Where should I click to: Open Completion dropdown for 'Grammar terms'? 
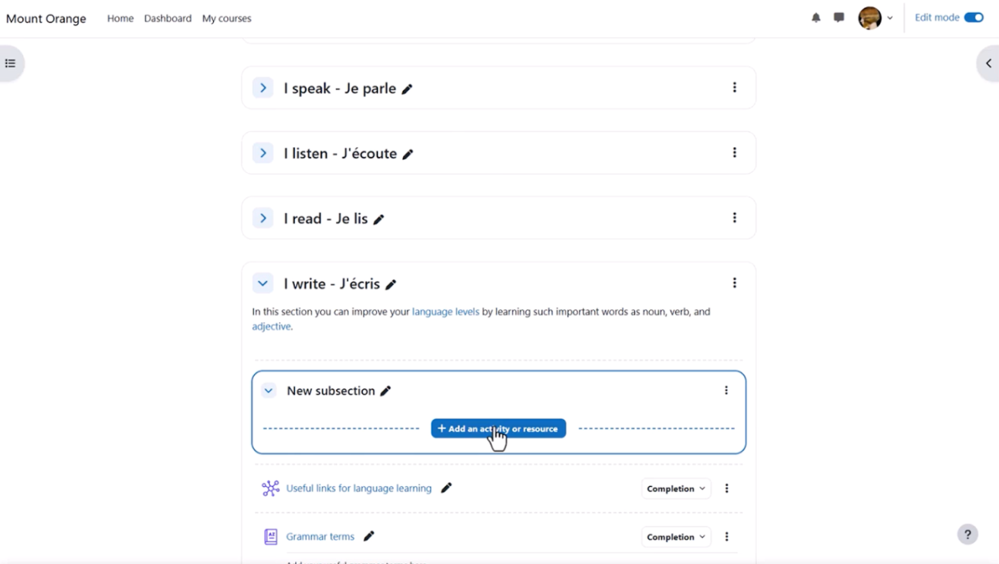click(676, 537)
